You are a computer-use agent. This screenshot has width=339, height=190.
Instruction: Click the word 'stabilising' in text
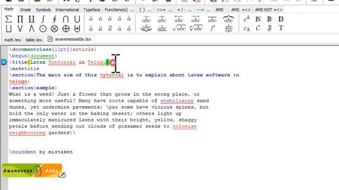(177, 101)
